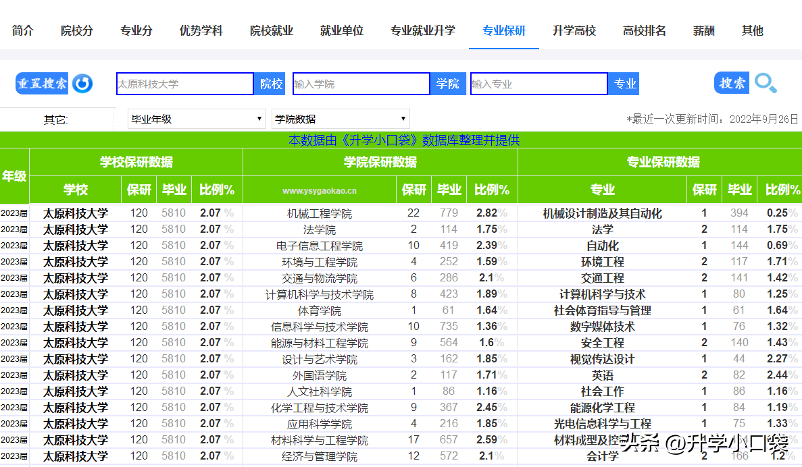802x467 pixels.
Task: Click the 搜索 button
Action: coord(732,83)
